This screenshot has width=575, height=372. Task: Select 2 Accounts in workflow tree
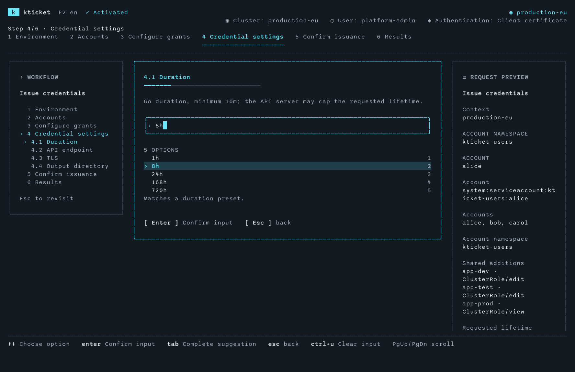[47, 117]
